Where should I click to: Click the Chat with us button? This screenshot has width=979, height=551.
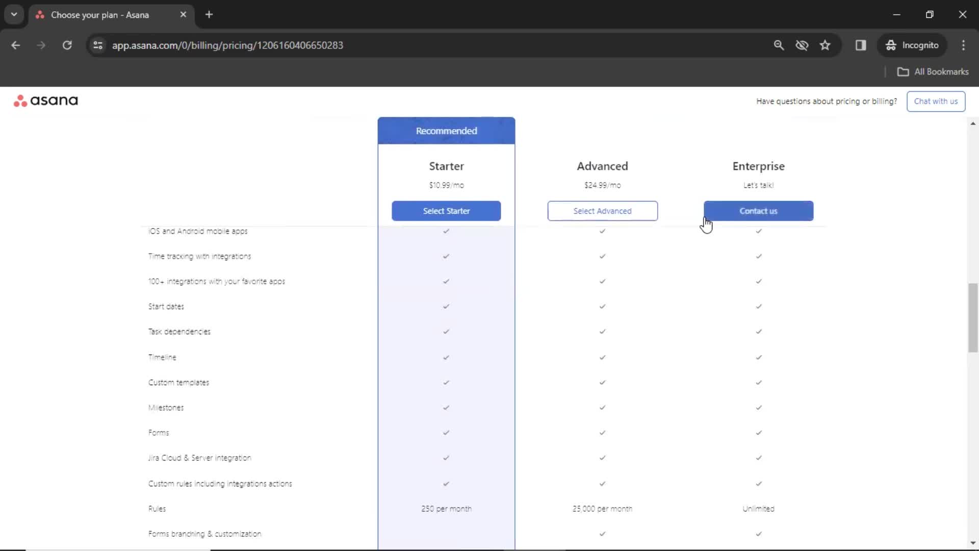pos(936,102)
